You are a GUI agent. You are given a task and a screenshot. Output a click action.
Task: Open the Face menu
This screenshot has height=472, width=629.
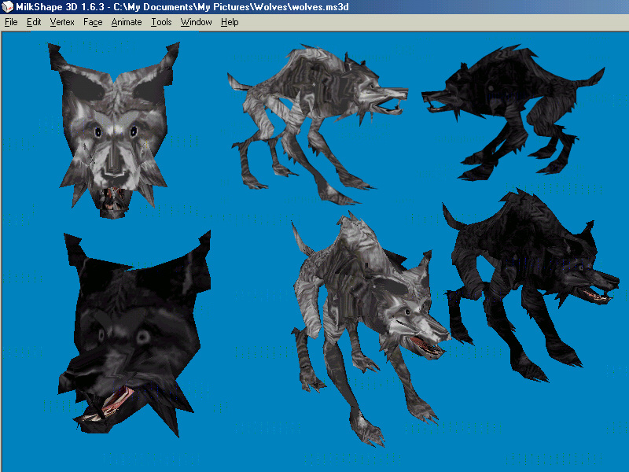[92, 22]
